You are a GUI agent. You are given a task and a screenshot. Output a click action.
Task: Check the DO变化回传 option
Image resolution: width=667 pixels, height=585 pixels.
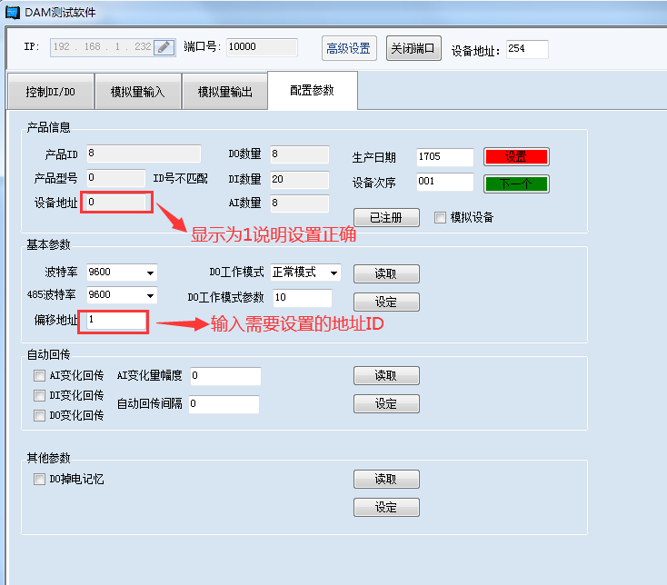39,415
